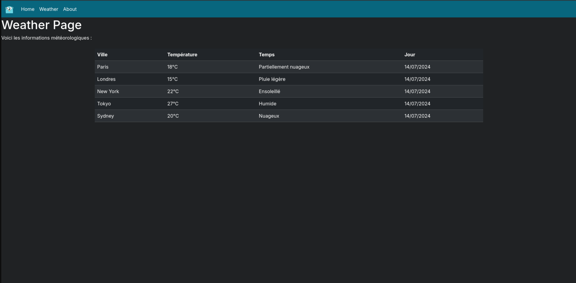Select the Sydney city cell
Viewport: 576px width, 283px height.
point(106,116)
